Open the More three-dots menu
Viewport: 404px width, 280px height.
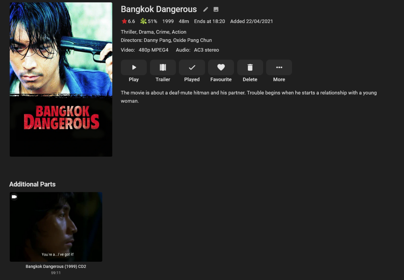click(x=279, y=67)
